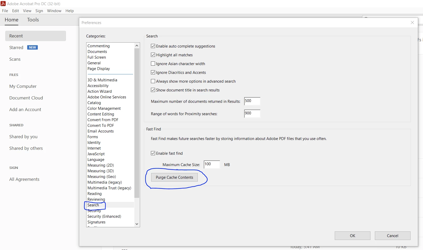
Task: Open My Computer under Files
Action: point(23,86)
